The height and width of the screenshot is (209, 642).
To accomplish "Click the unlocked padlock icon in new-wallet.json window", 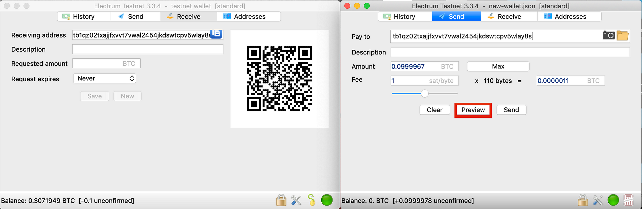I will pyautogui.click(x=583, y=200).
